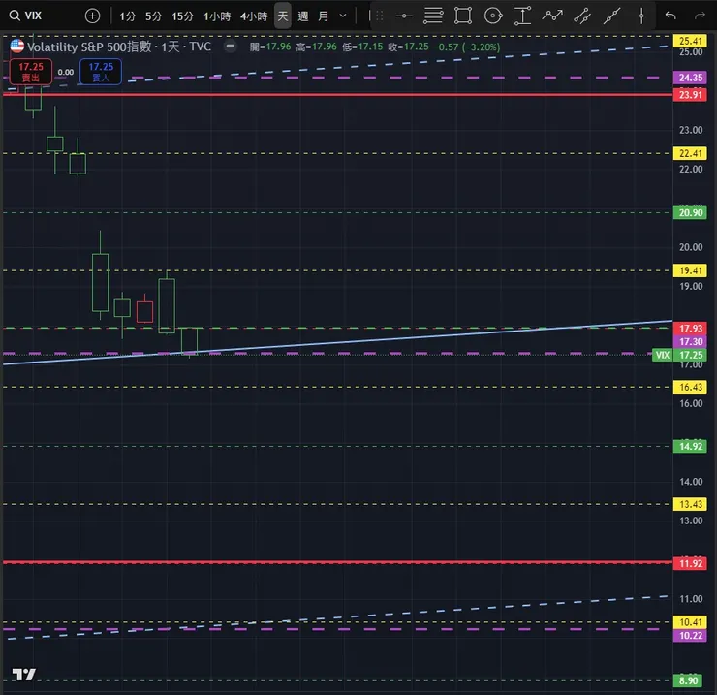Select the parallel channel tool

(582, 16)
